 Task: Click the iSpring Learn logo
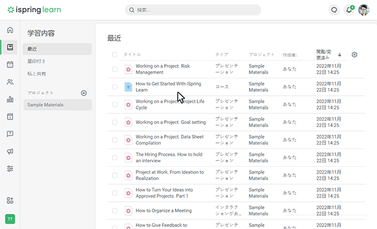[34, 9]
